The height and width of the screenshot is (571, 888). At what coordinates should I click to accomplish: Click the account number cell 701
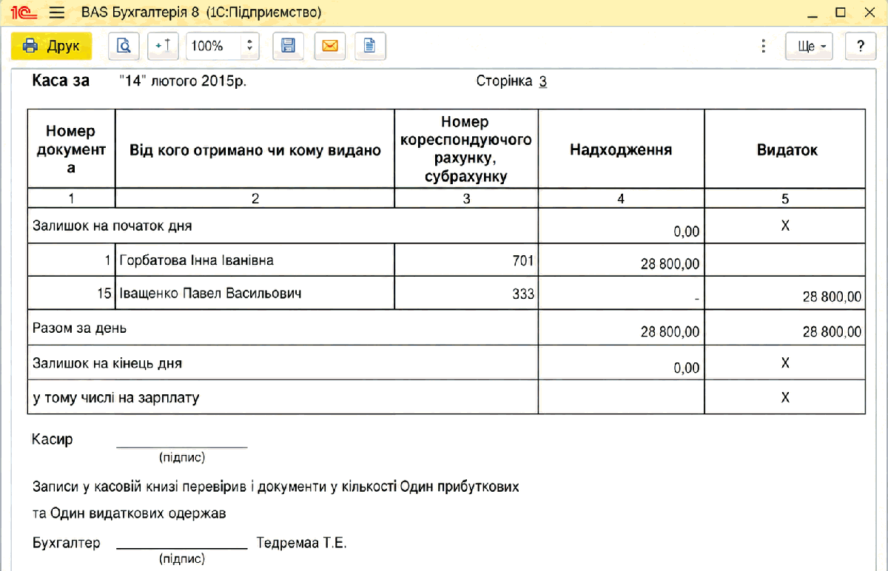[x=466, y=260]
